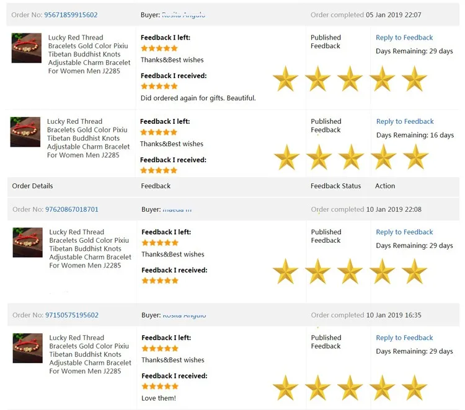Open order number 97620867018701 link
Image resolution: width=465 pixels, height=410 pixels.
[72, 209]
